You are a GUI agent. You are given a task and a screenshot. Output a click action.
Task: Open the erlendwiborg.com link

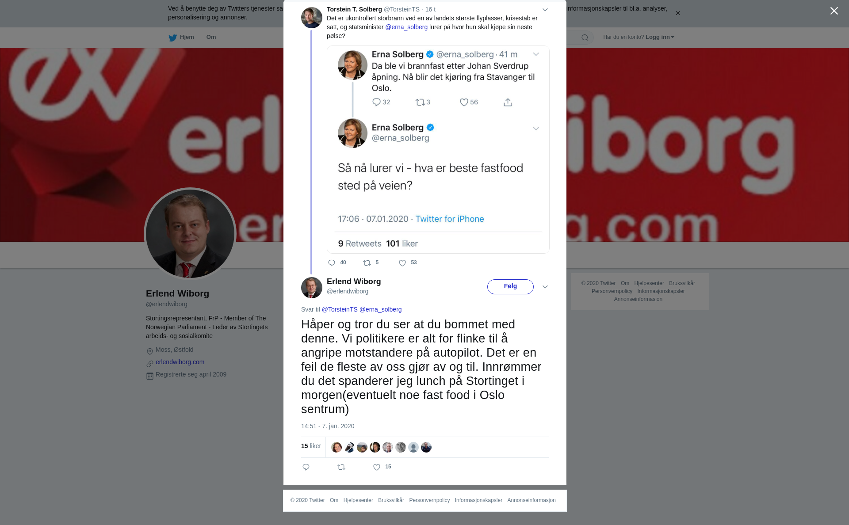(x=180, y=362)
